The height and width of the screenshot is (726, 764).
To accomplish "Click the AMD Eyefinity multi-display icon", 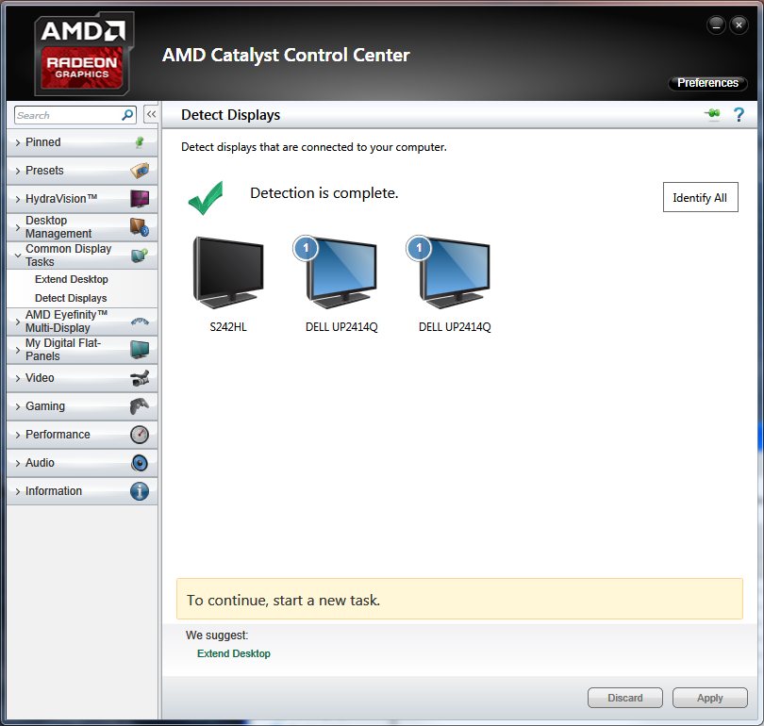I will [140, 322].
